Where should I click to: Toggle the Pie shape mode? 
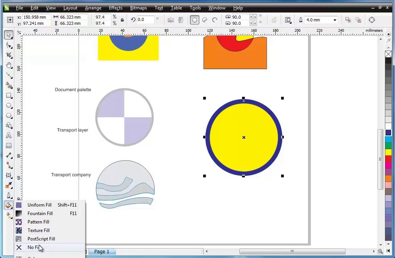point(205,20)
